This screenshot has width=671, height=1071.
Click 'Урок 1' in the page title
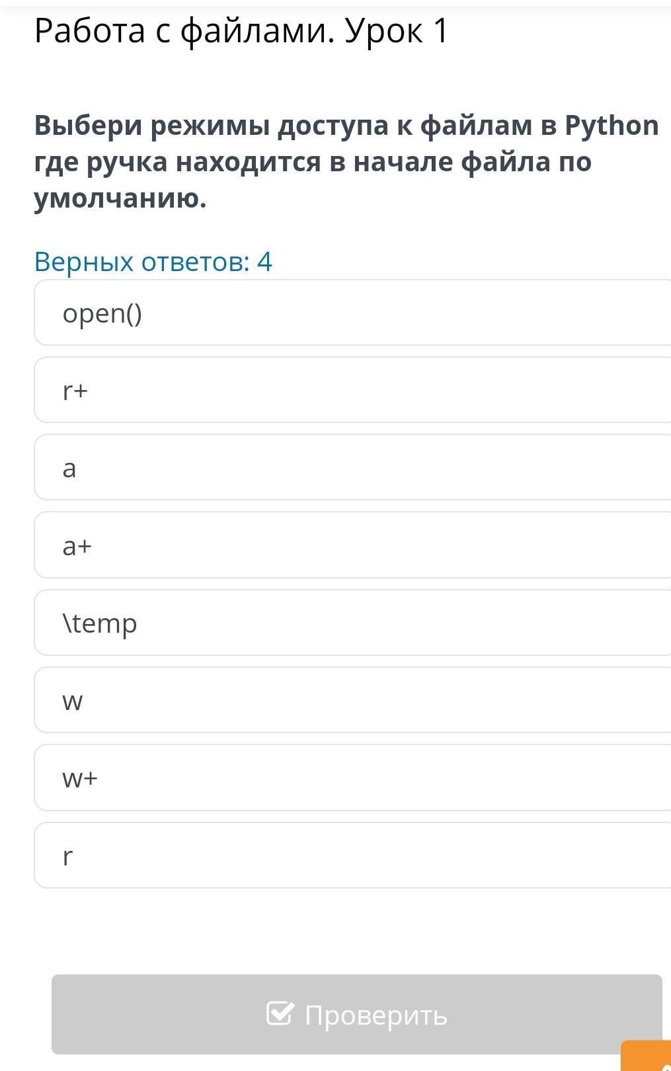pos(397,31)
